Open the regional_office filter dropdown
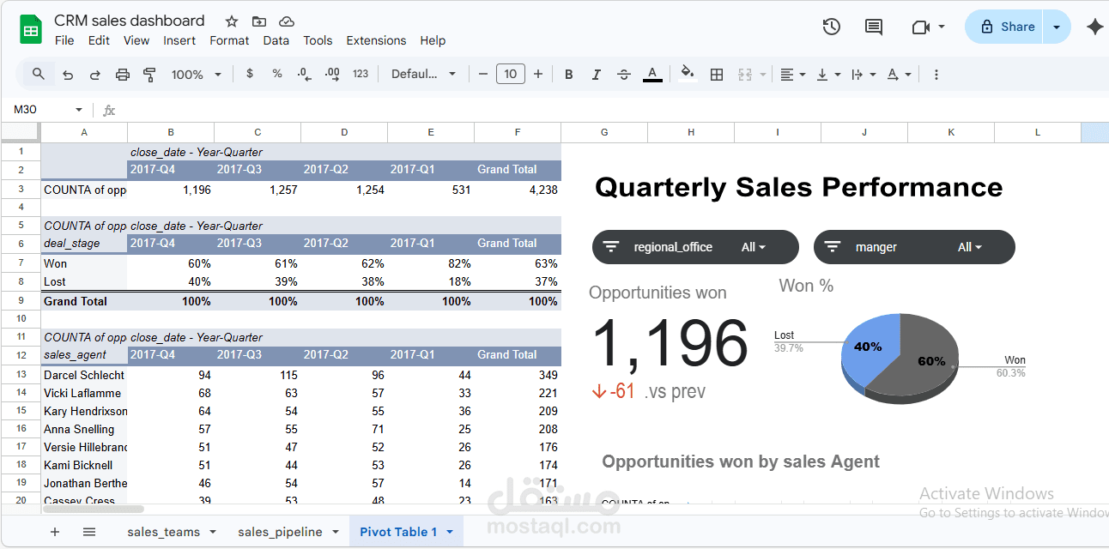Viewport: 1109px width, 549px height. [x=753, y=246]
